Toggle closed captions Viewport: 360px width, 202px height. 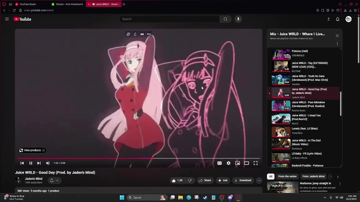(x=219, y=163)
